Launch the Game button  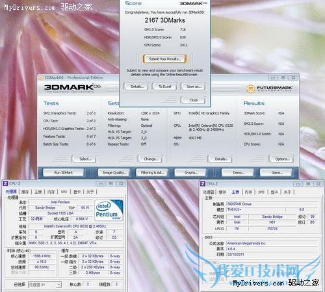pyautogui.click(x=276, y=172)
